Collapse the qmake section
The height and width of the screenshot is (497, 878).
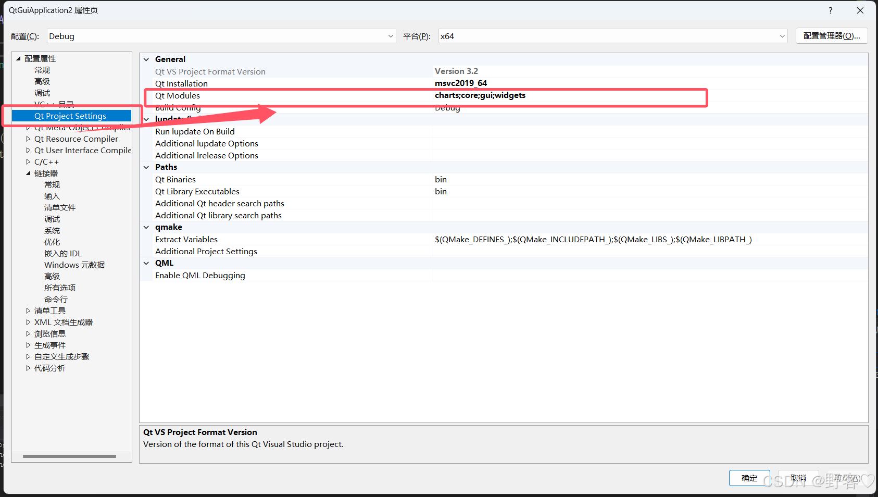(146, 227)
